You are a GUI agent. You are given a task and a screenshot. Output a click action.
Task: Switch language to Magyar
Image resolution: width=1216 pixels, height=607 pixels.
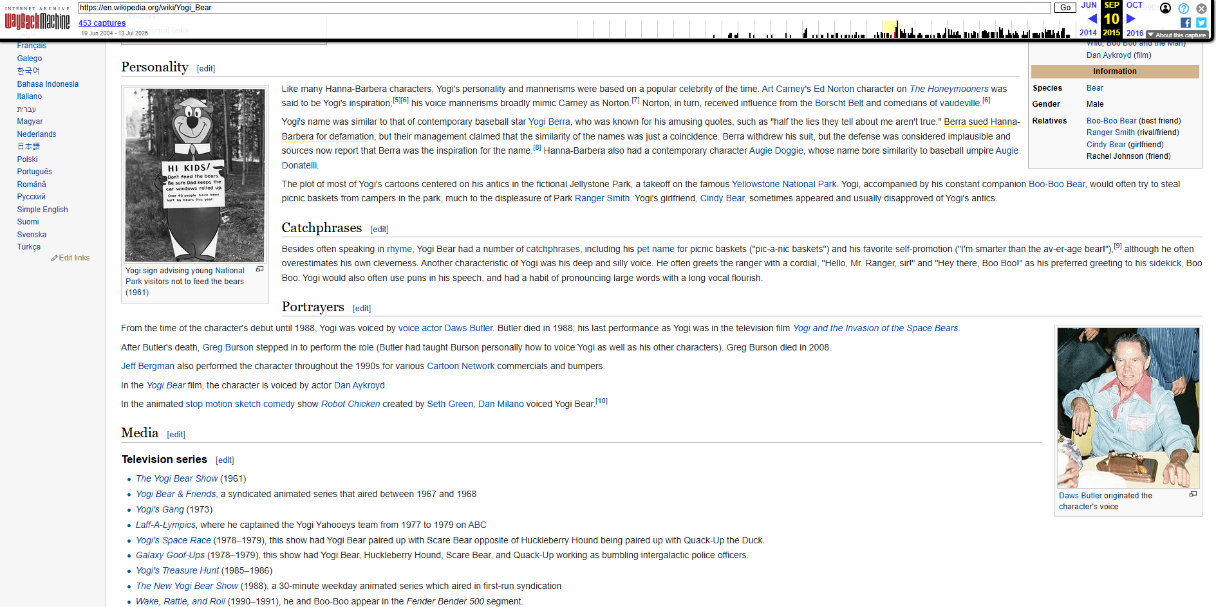(x=30, y=122)
